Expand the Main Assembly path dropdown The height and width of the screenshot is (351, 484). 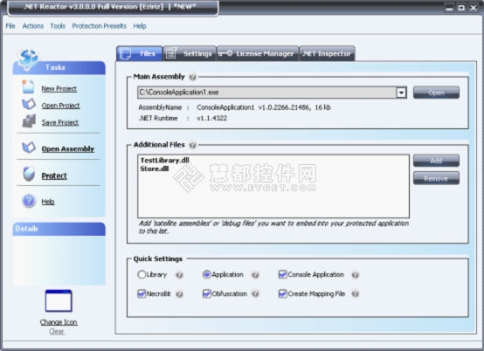pyautogui.click(x=401, y=93)
